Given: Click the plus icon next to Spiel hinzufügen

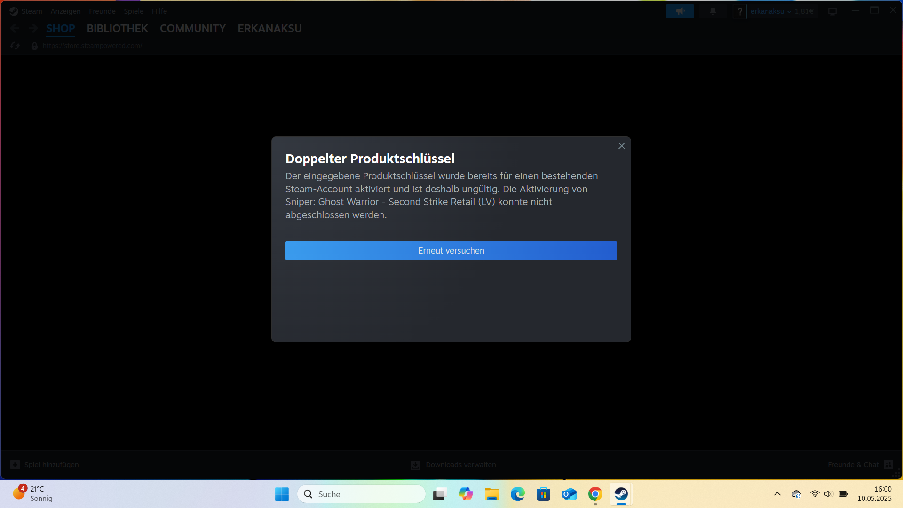Looking at the screenshot, I should click(15, 464).
